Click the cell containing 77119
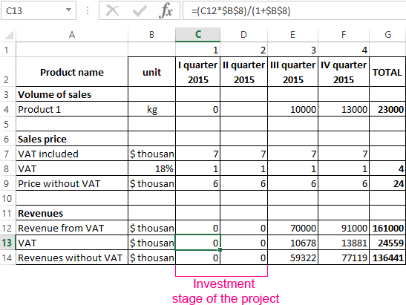The image size is (406, 305). (x=344, y=258)
